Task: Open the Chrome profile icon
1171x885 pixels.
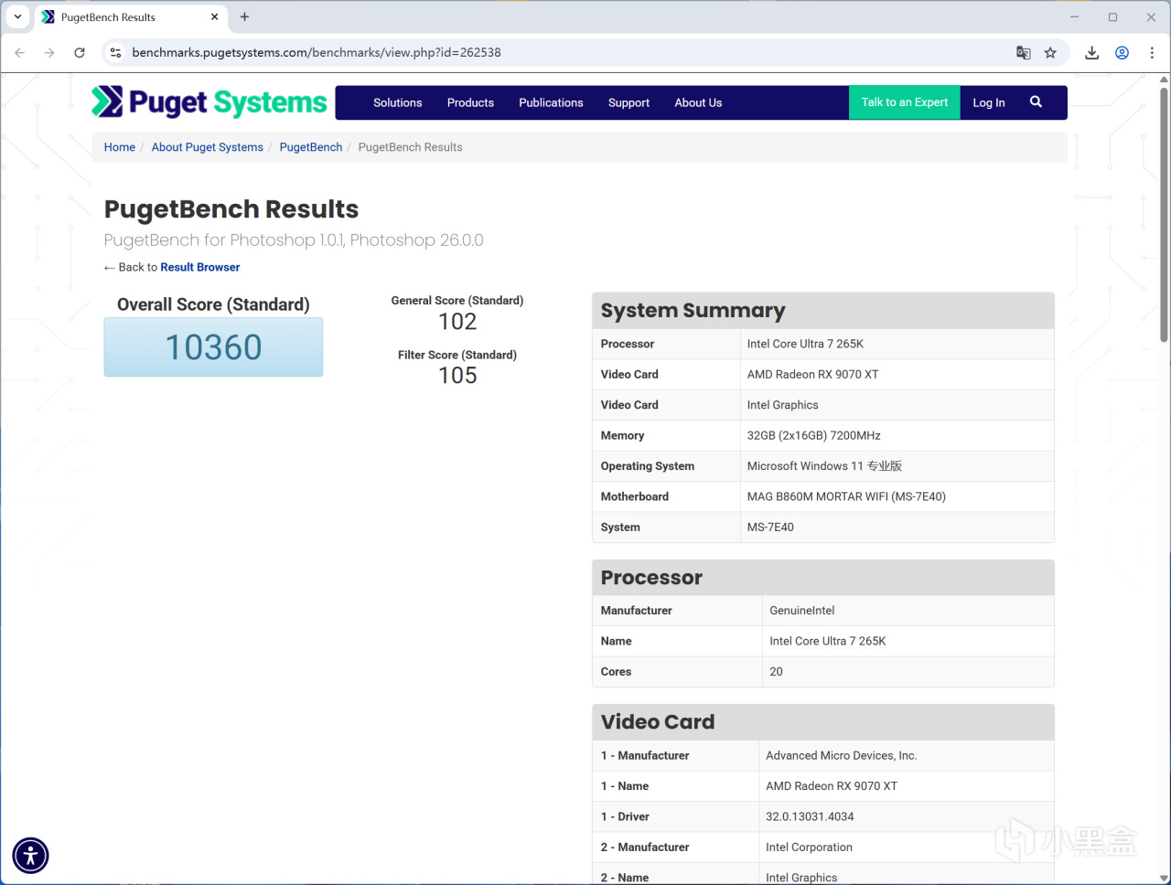Action: [1122, 53]
